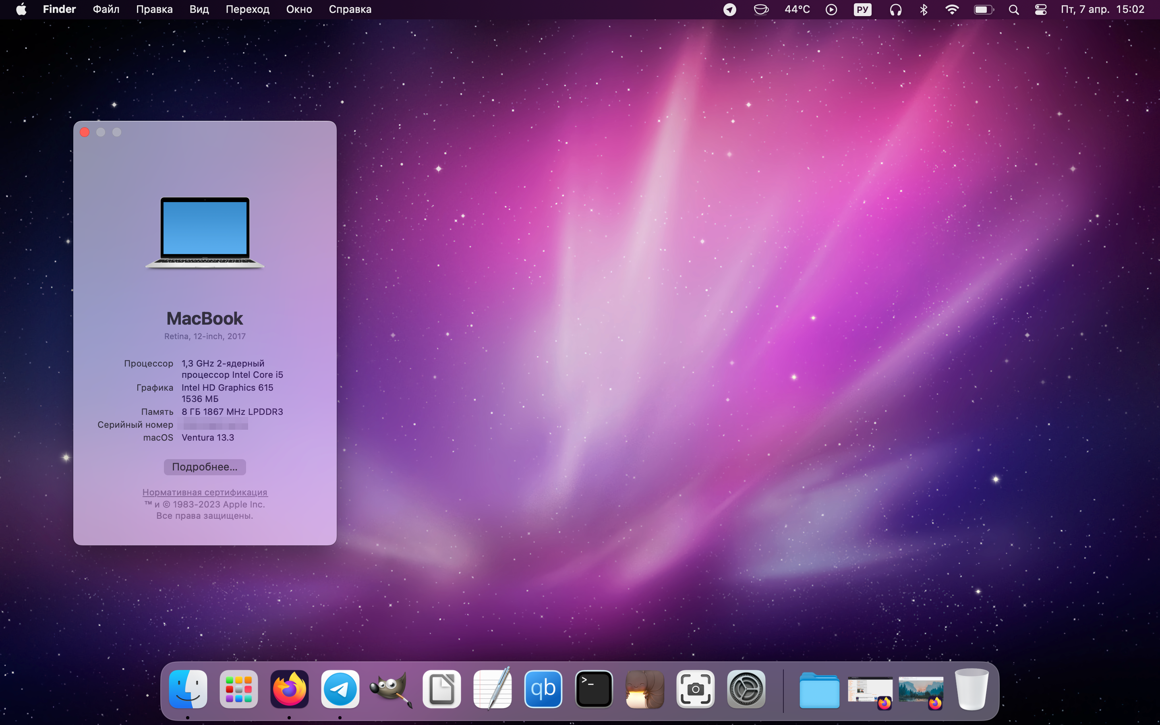Open Screenshot app from the Dock
Image resolution: width=1160 pixels, height=725 pixels.
pos(696,690)
